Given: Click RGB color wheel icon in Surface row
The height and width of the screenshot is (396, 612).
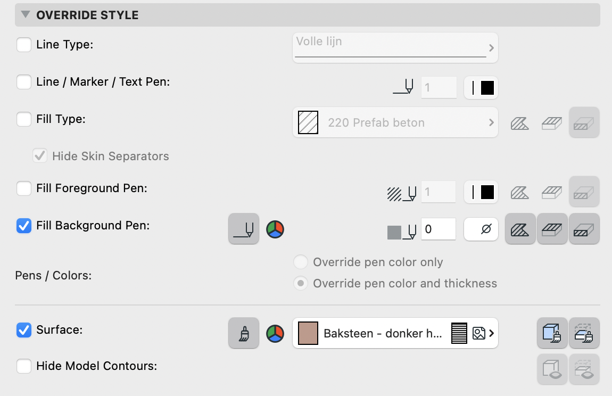Looking at the screenshot, I should 275,334.
